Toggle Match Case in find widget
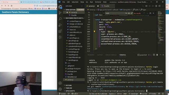This screenshot has height=95, width=169. pos(126,13)
